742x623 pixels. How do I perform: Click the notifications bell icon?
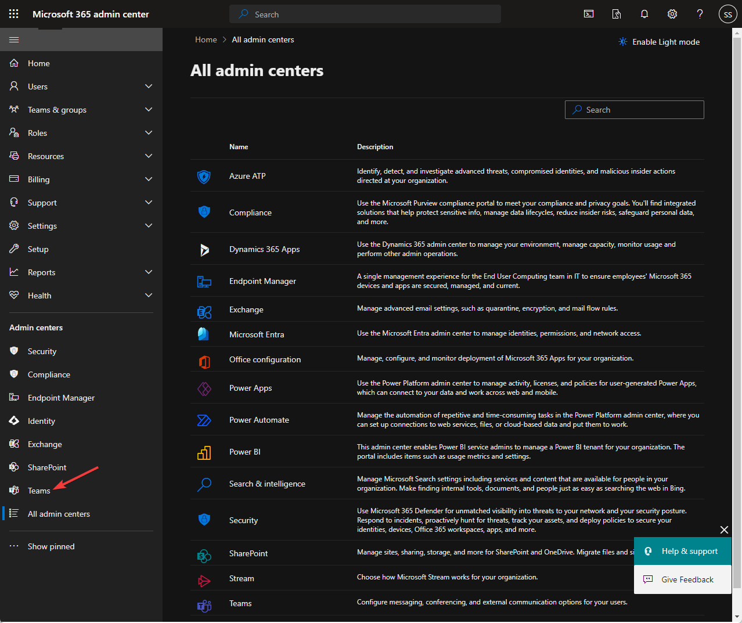[x=644, y=14]
